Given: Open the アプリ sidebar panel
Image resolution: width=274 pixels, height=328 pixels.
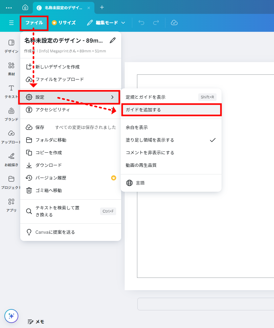Looking at the screenshot, I should (11, 205).
